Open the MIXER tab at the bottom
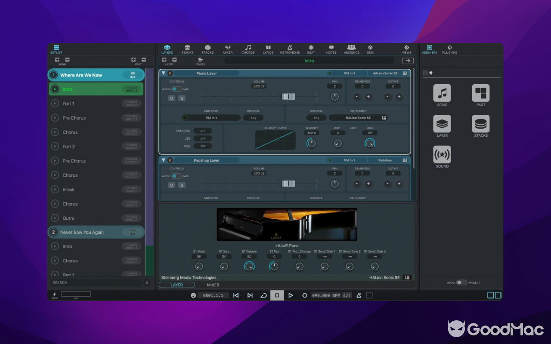This screenshot has width=551, height=344. [213, 285]
